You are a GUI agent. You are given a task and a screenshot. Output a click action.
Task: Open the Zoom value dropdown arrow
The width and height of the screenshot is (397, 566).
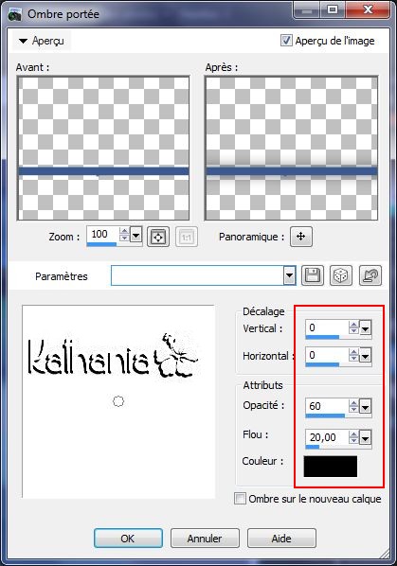coord(135,236)
